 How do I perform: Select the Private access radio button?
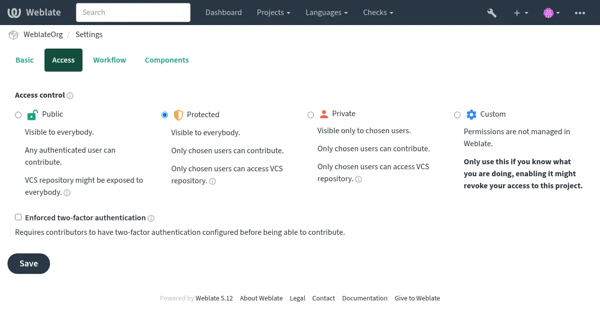(x=310, y=115)
